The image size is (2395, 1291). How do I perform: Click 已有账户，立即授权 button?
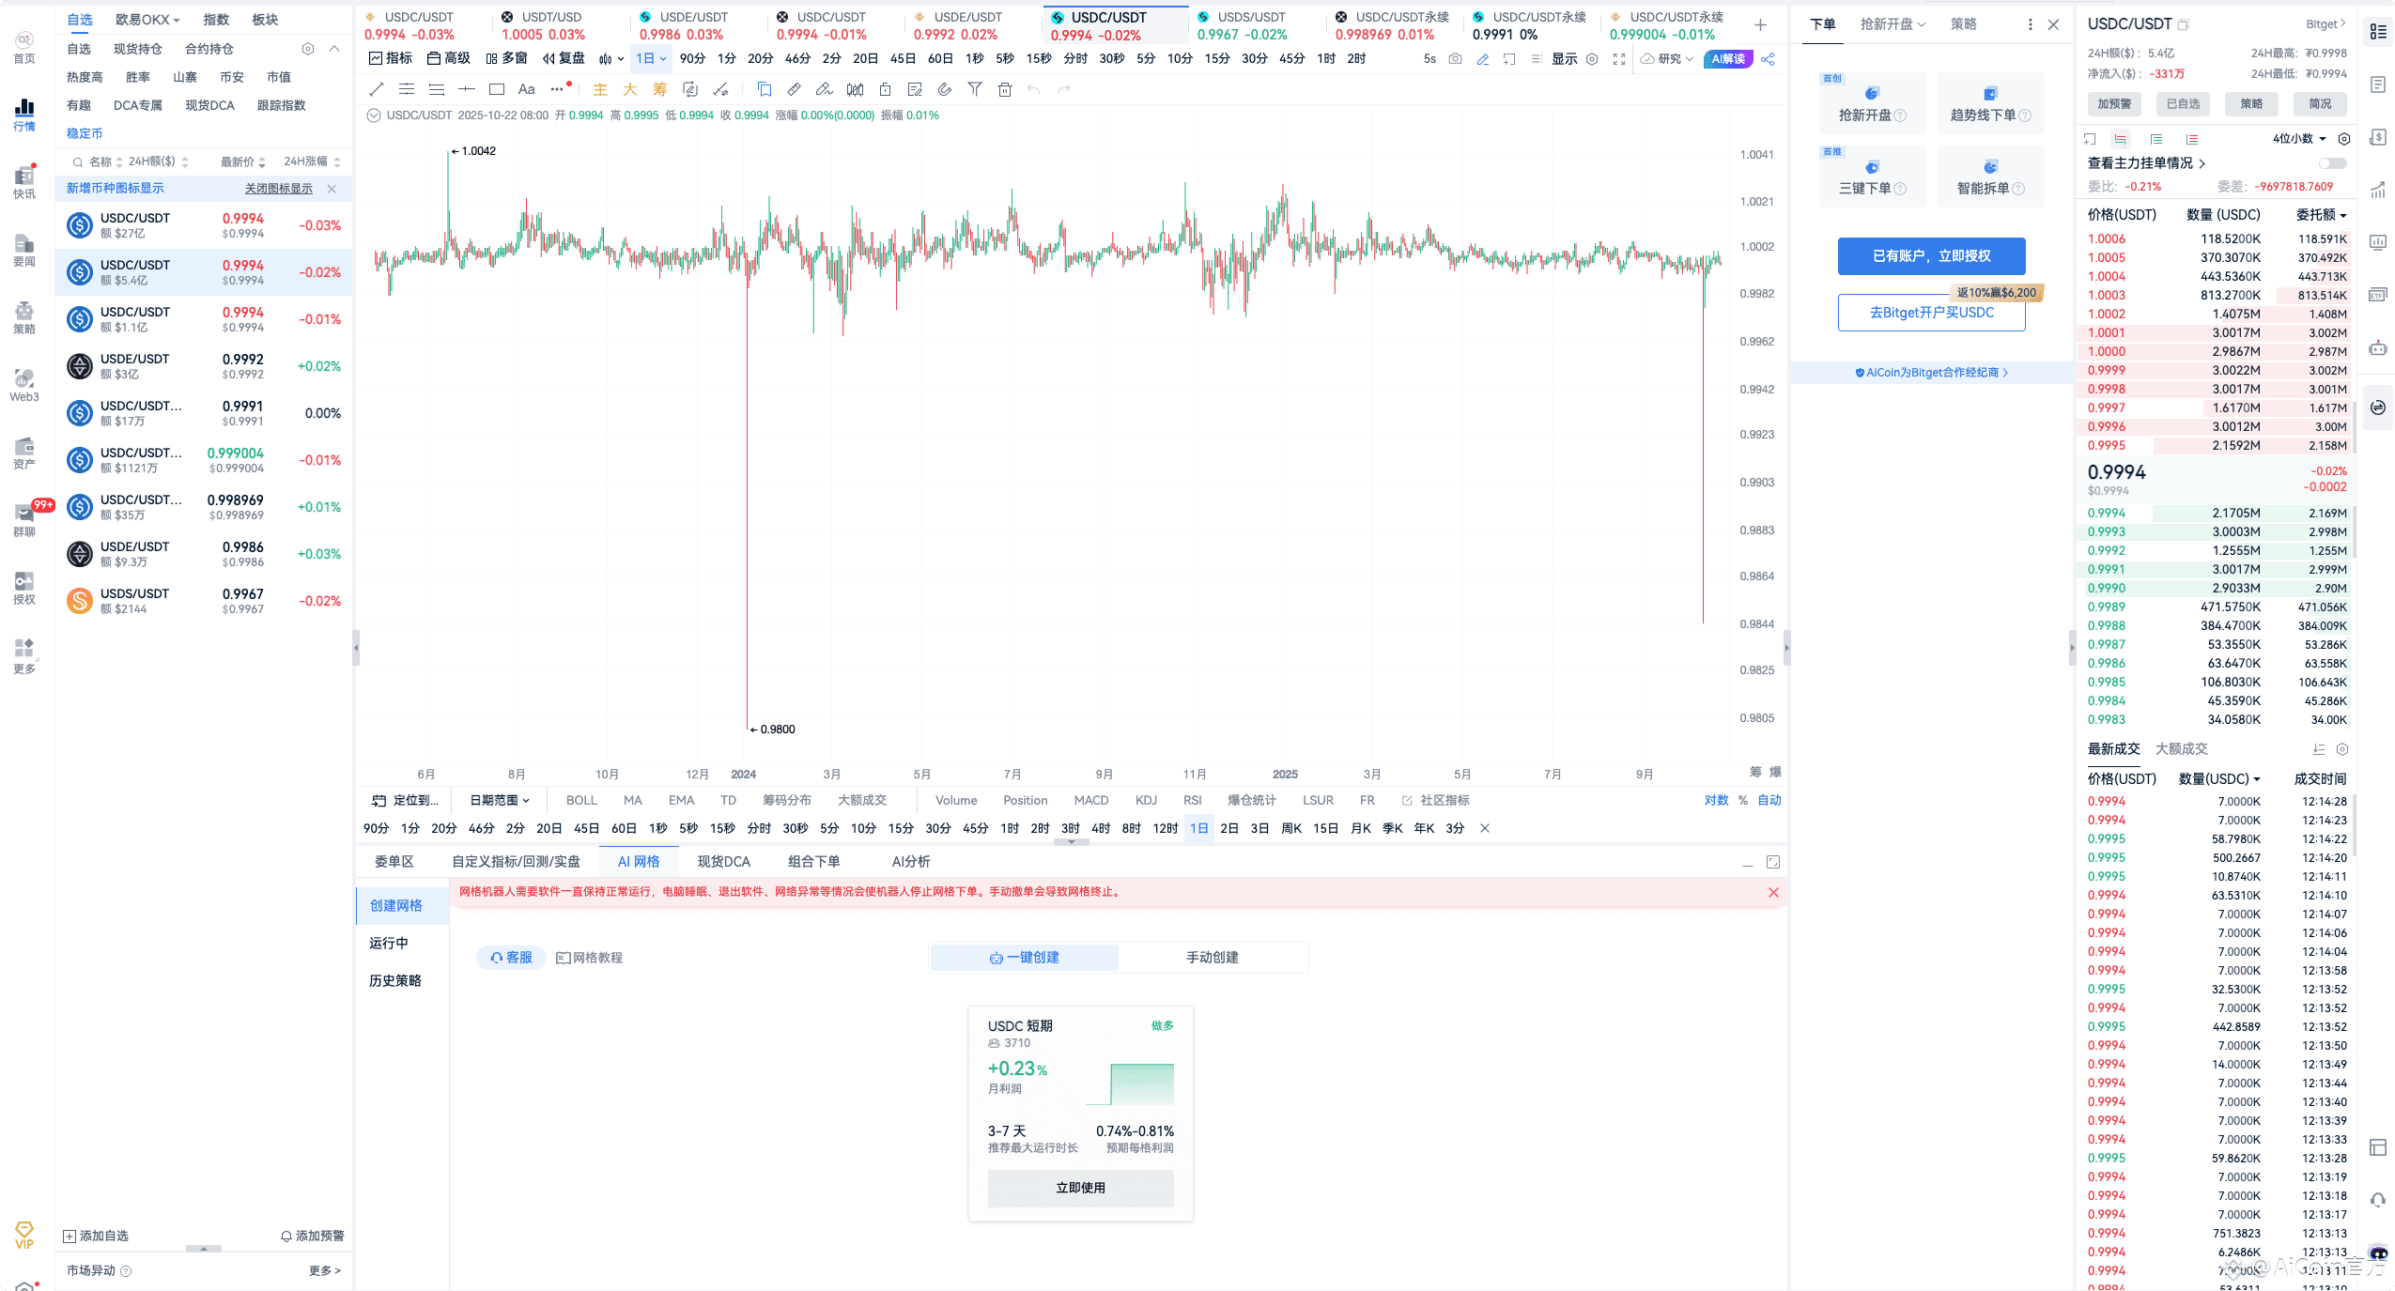(1931, 255)
